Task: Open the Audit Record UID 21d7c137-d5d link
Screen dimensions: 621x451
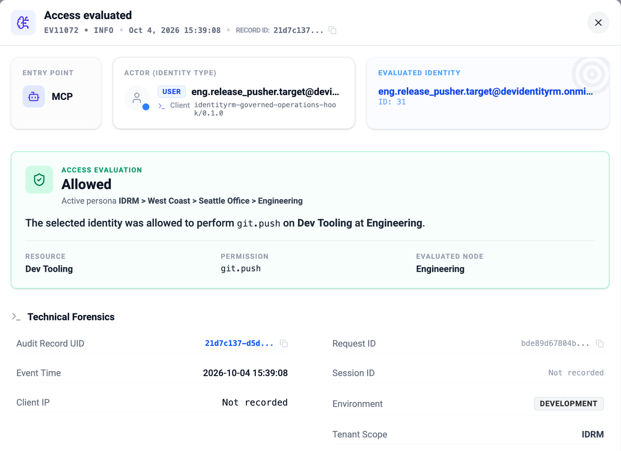Action: 239,343
